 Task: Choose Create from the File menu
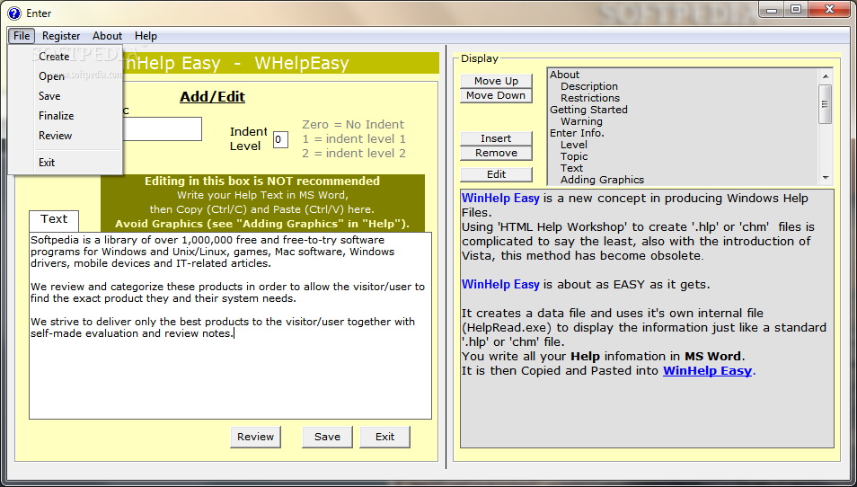pos(65,57)
